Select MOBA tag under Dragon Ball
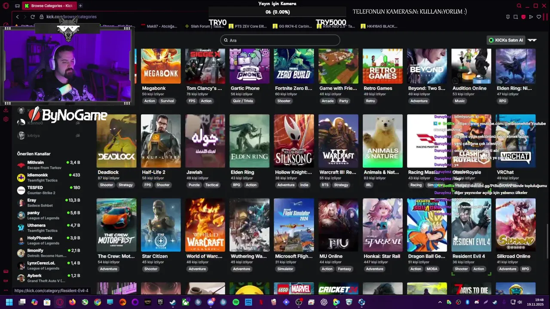Screen dimensions: 550x309 click(x=432, y=269)
